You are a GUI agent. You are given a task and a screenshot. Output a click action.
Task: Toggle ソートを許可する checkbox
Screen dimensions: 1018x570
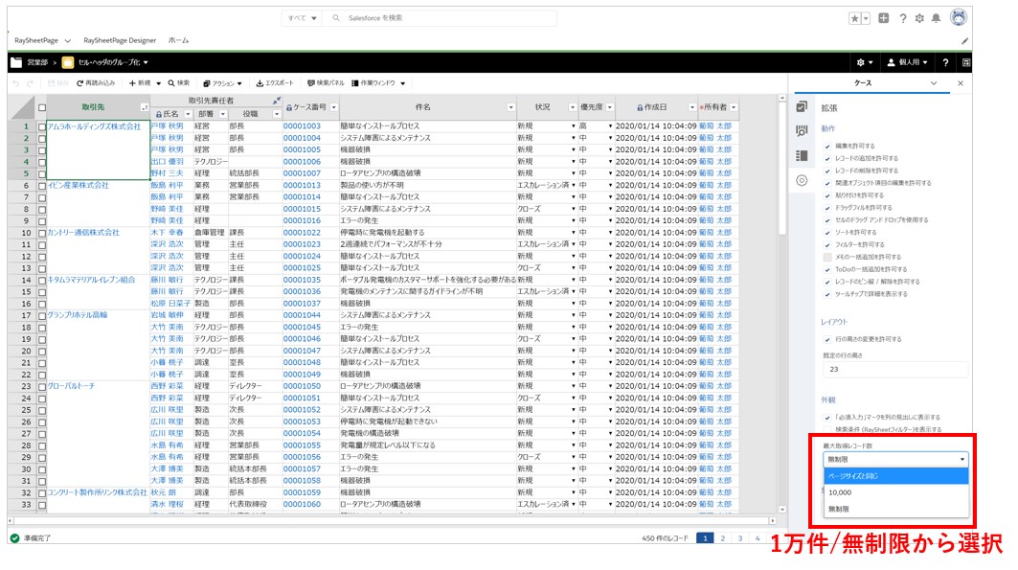pyautogui.click(x=827, y=233)
